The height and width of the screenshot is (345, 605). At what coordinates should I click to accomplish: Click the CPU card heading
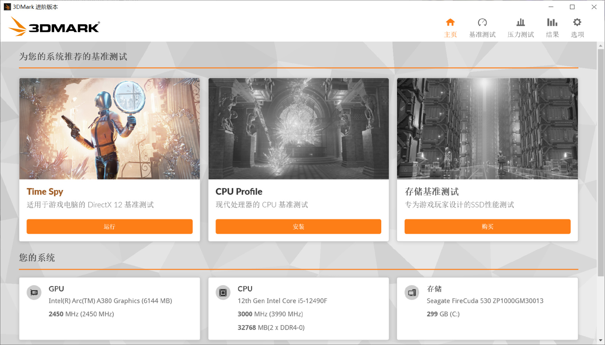pos(245,289)
